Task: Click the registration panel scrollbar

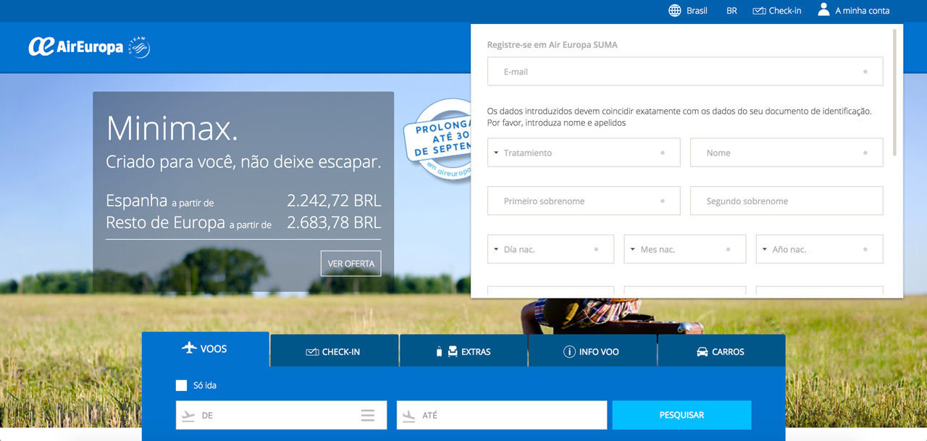Action: [895, 92]
